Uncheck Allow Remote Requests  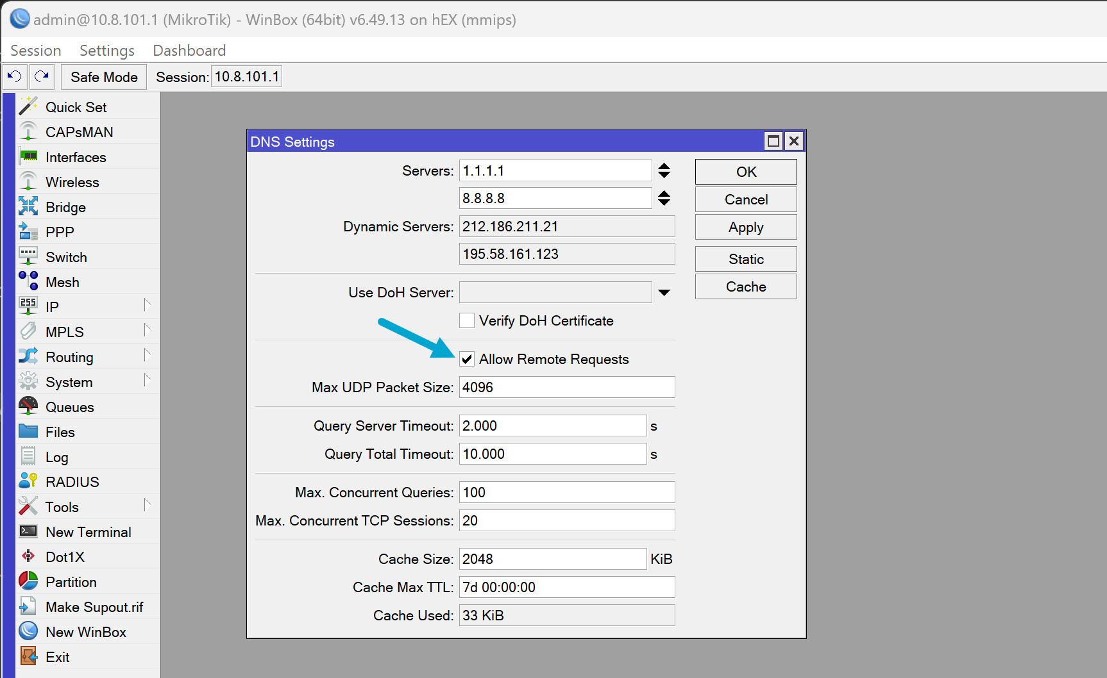tap(466, 359)
